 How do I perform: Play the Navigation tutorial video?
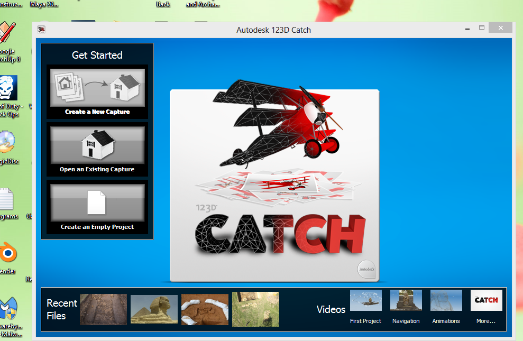coord(406,301)
